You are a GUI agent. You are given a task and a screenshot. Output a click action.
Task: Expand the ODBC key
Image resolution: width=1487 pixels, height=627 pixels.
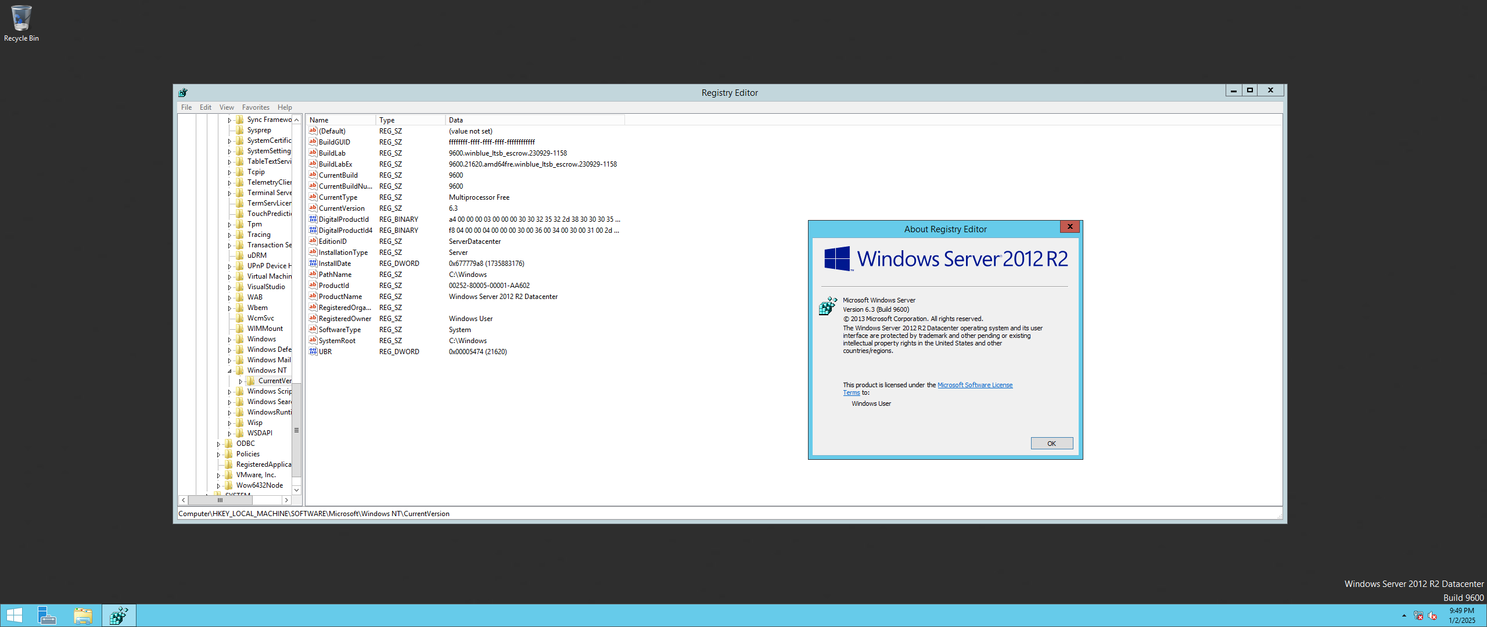click(218, 444)
